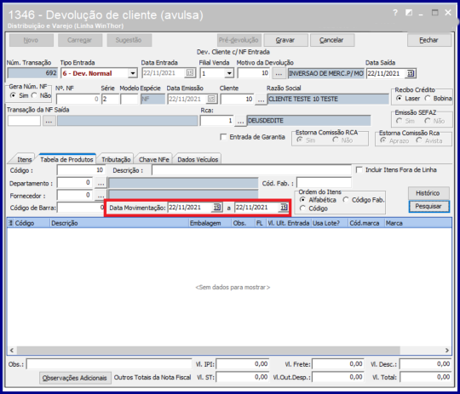Click the Código de Barra field
Viewport: 460px width, 394px height.
click(x=81, y=208)
